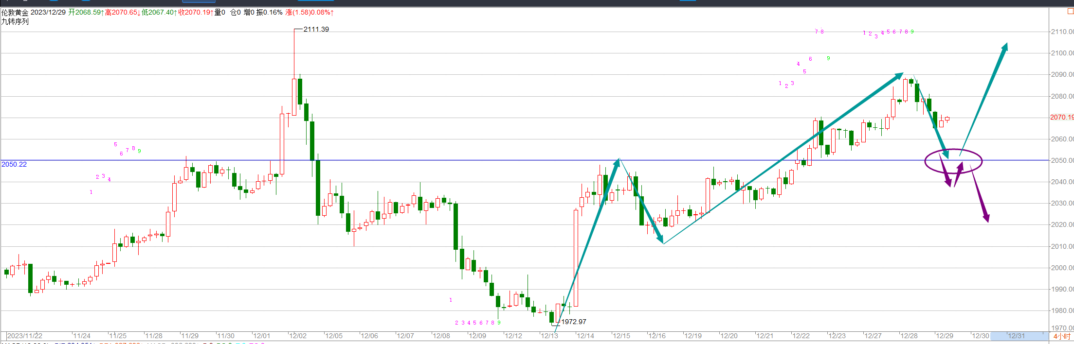This screenshot has height=344, width=1074.
Task: Click the 12/08 date on time axis
Action: [441, 336]
